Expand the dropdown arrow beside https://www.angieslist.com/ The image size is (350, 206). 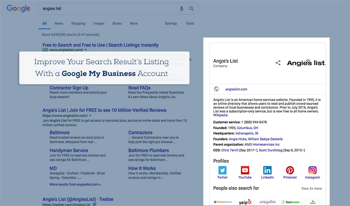click(x=90, y=116)
